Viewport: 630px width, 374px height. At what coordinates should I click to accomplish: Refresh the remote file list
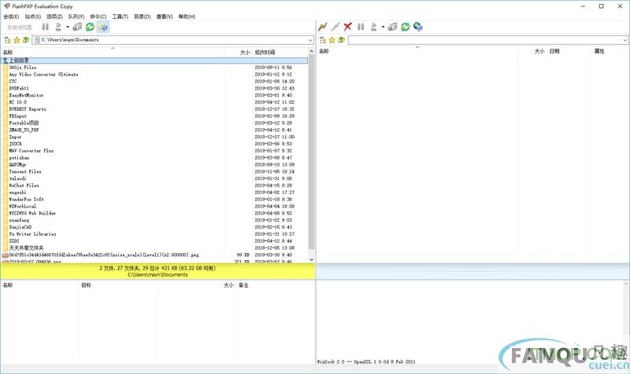(x=406, y=27)
